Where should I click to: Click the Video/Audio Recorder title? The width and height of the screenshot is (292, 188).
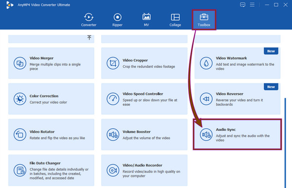click(x=142, y=165)
